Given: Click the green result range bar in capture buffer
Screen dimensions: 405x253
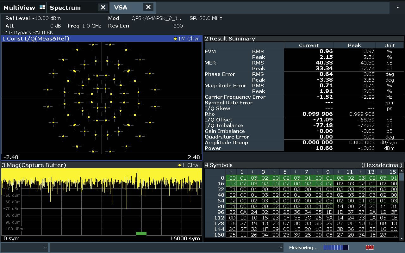Looking at the screenshot, I should point(141,233).
